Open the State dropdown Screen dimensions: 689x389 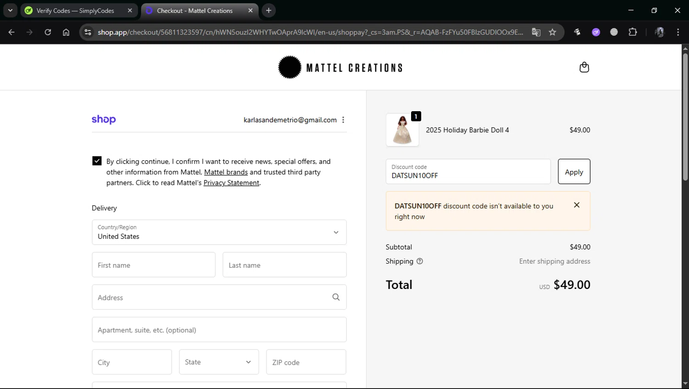click(x=219, y=362)
